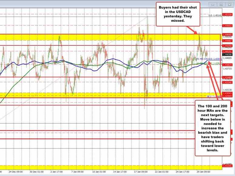Click the 1.43130 axis price value
The width and height of the screenshot is (235, 176).
coord(227,90)
